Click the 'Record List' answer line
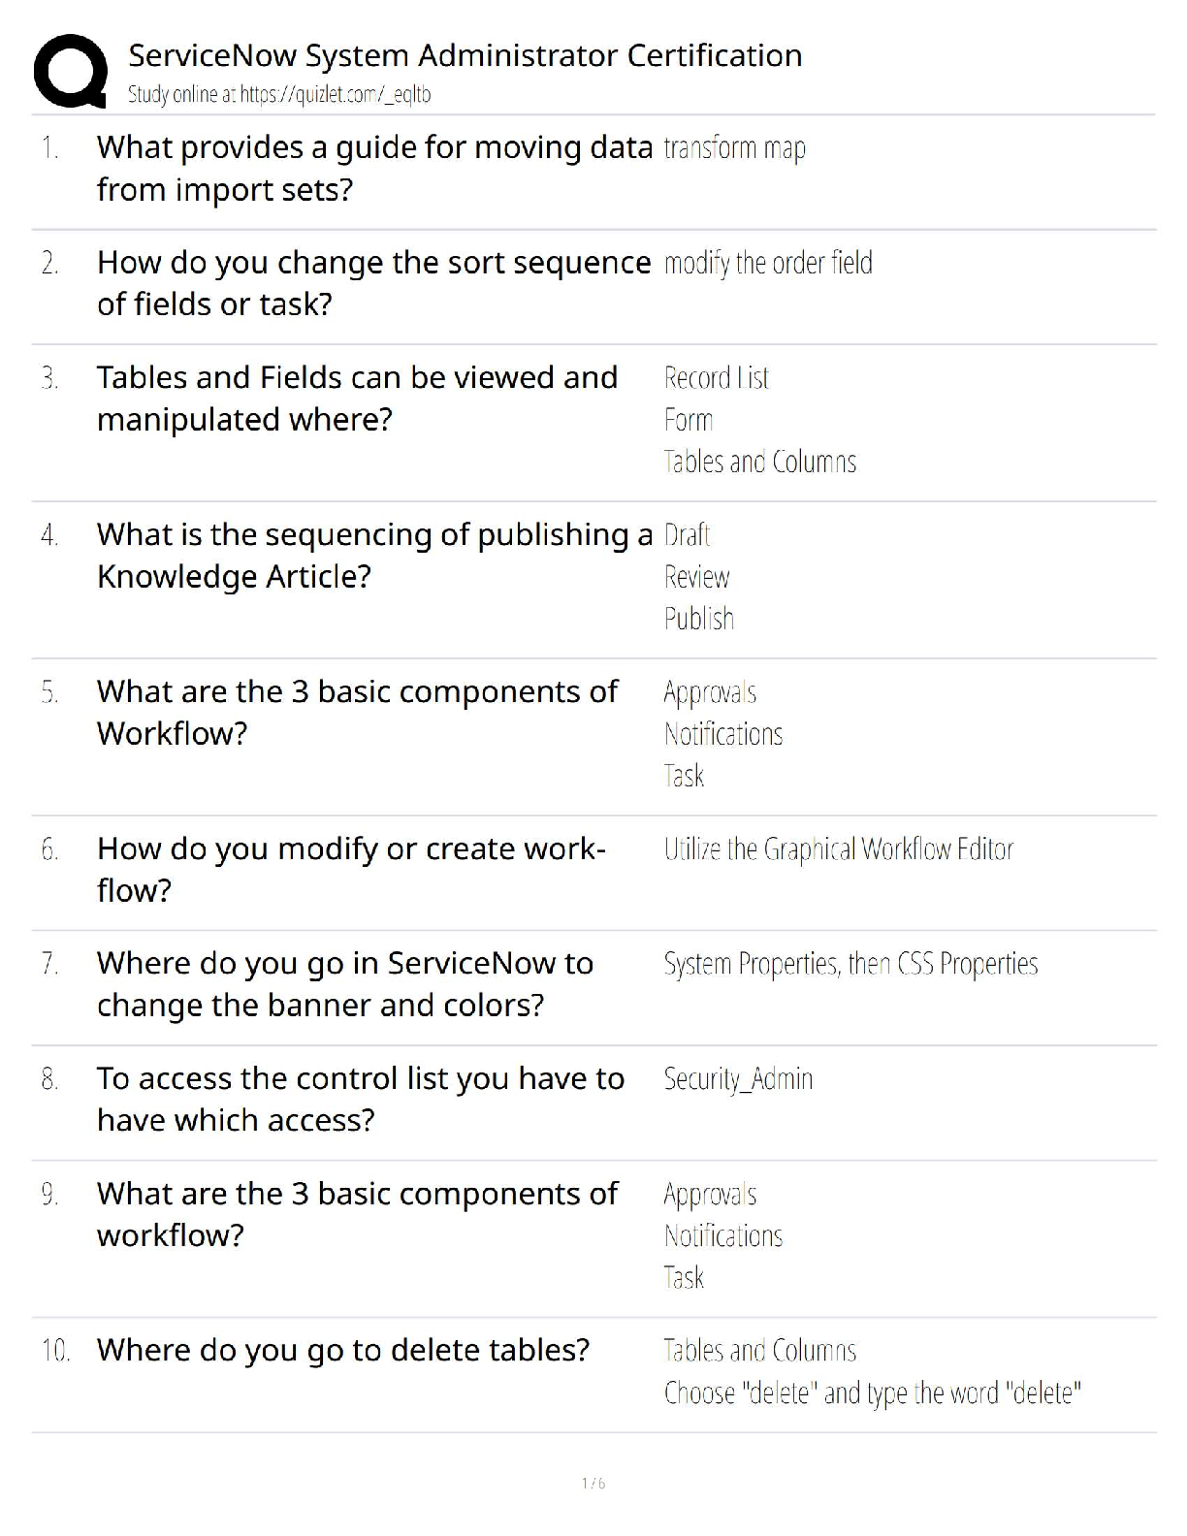This screenshot has height=1536, width=1187. (717, 377)
